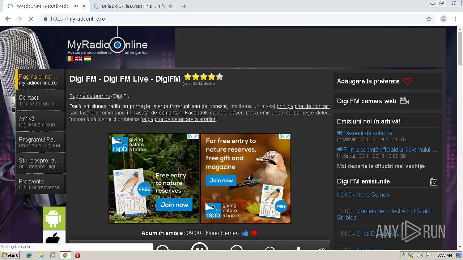Open the Chrome taskbar button

(65, 255)
